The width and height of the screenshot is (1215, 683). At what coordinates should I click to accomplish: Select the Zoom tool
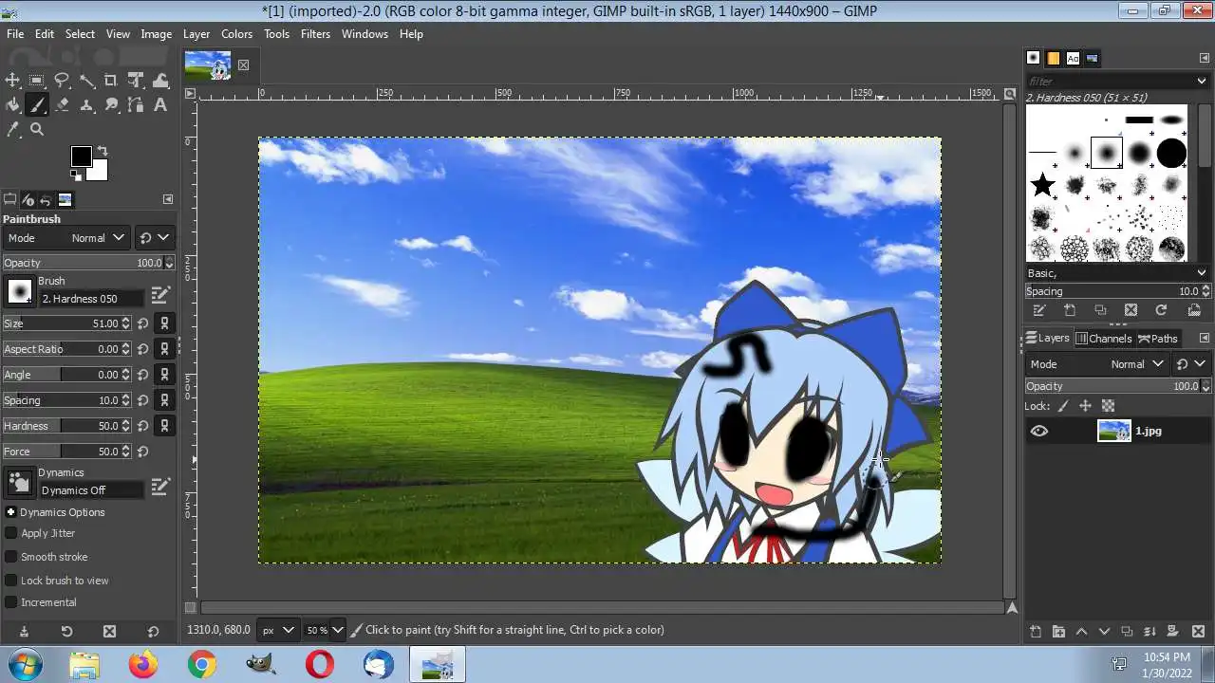[x=37, y=130]
